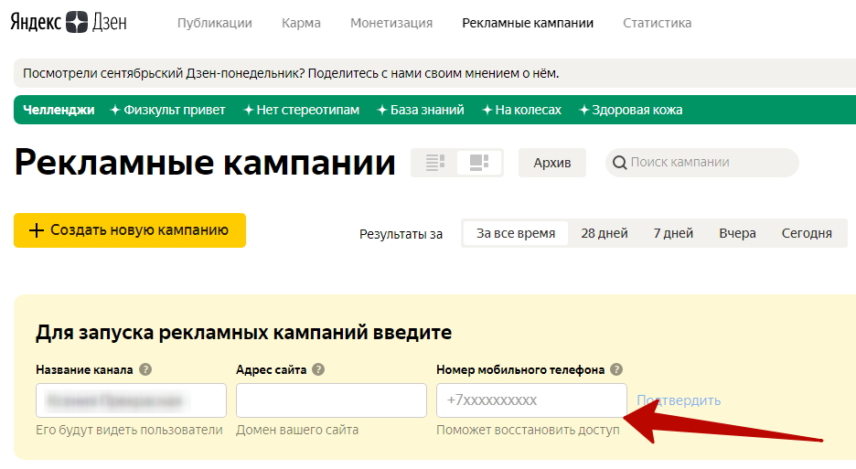The image size is (856, 469).
Task: Open the Физкульт привет challenge
Action: [x=167, y=110]
